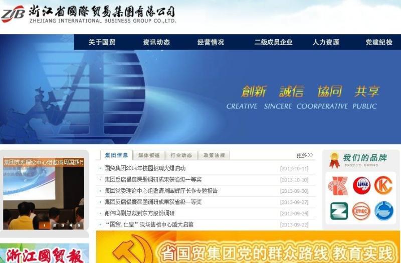401x263 pixels.
Task: Open 集团反腐倡廉 news dated 2013-10-10
Action: 153,180
